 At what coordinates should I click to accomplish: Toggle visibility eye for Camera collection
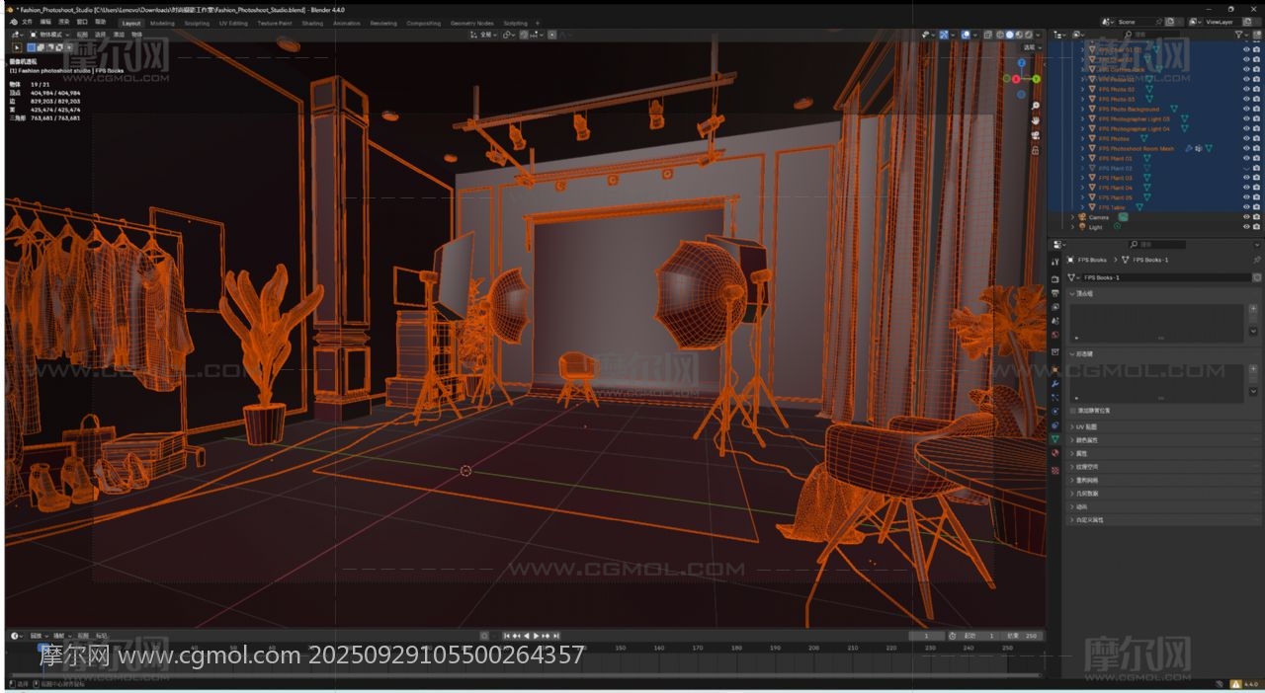click(x=1245, y=217)
